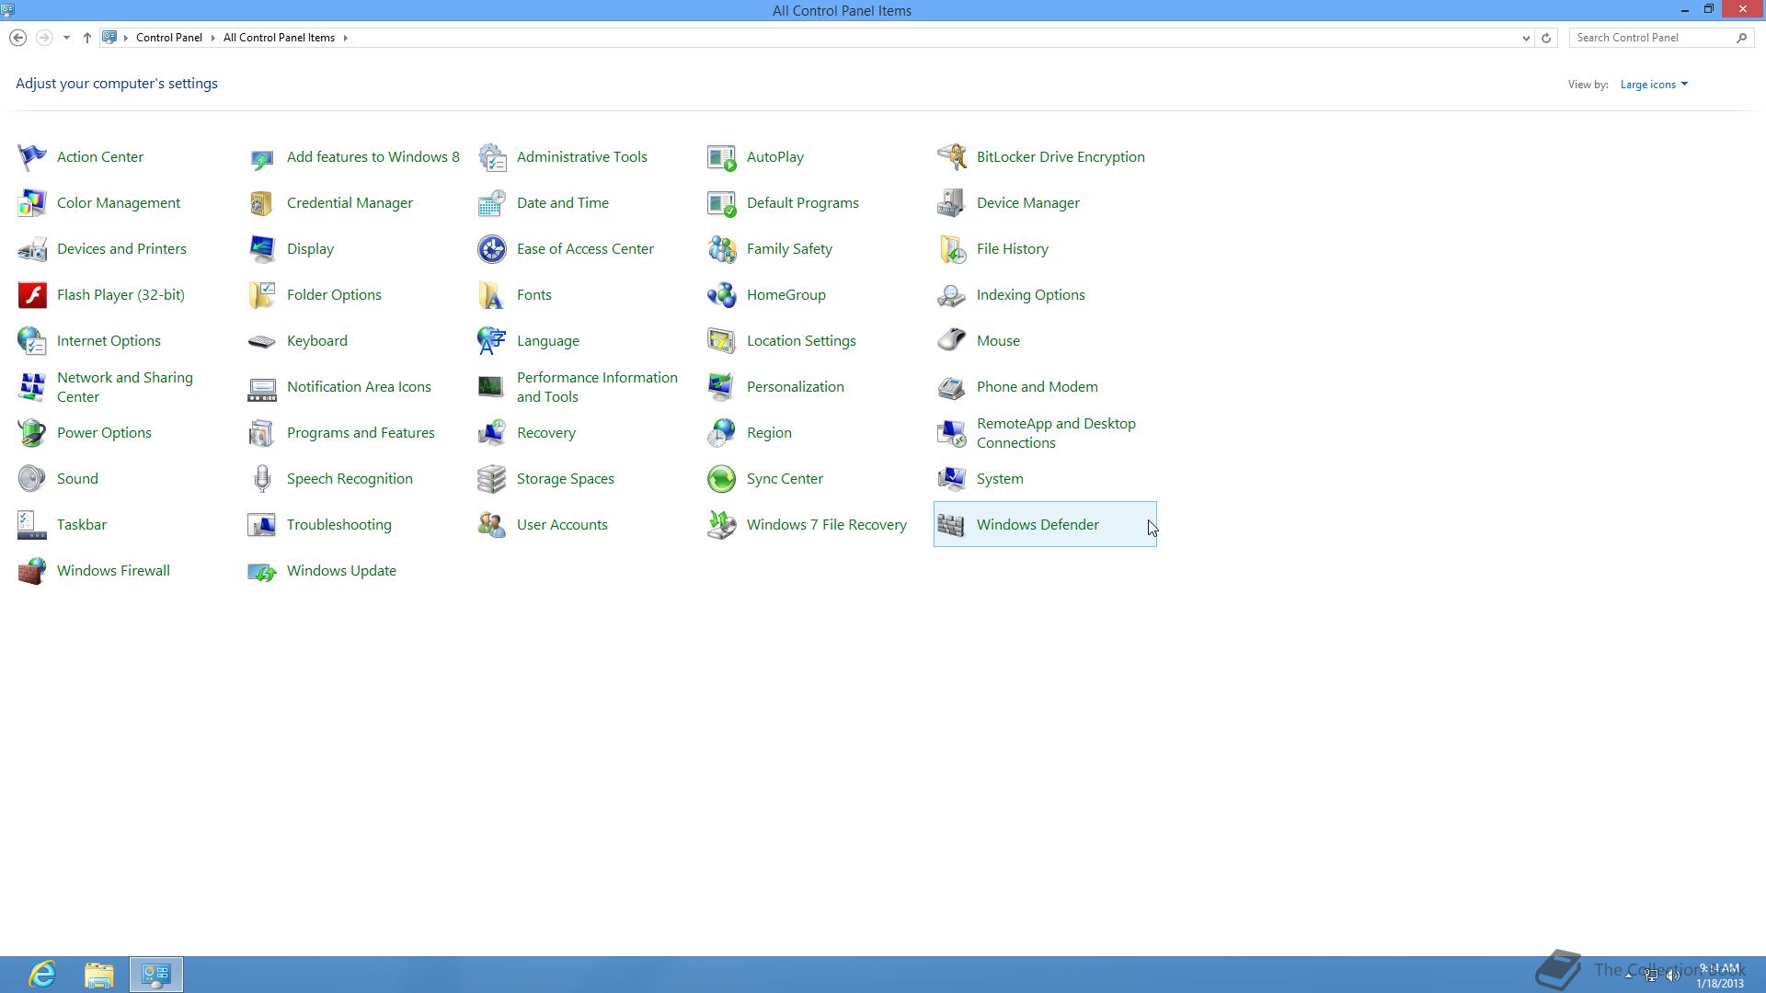Open the Programs and Features link

361,433
